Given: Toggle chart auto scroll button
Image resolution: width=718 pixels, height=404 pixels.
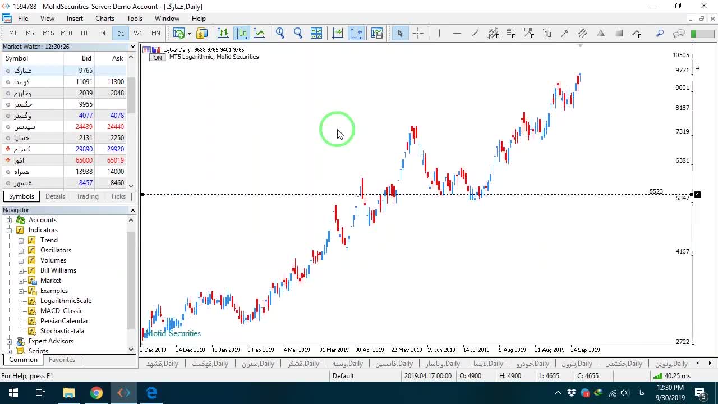Looking at the screenshot, I should 338,33.
